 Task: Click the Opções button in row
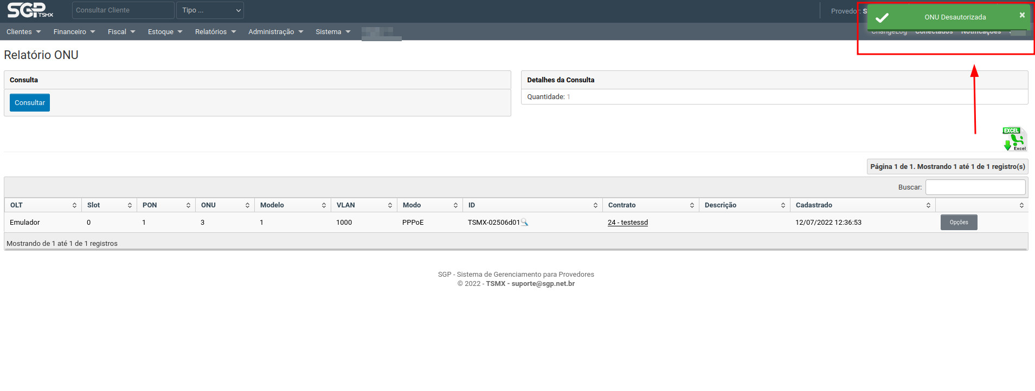tap(959, 223)
